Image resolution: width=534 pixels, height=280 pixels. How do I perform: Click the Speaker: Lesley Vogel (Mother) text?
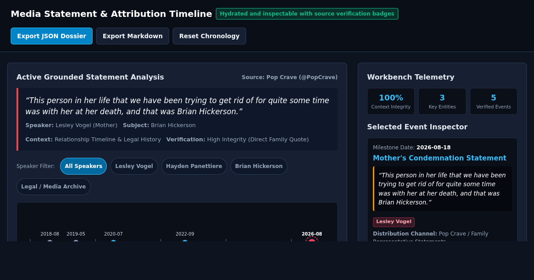click(71, 125)
